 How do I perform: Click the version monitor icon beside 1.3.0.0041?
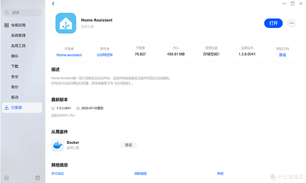53,108
